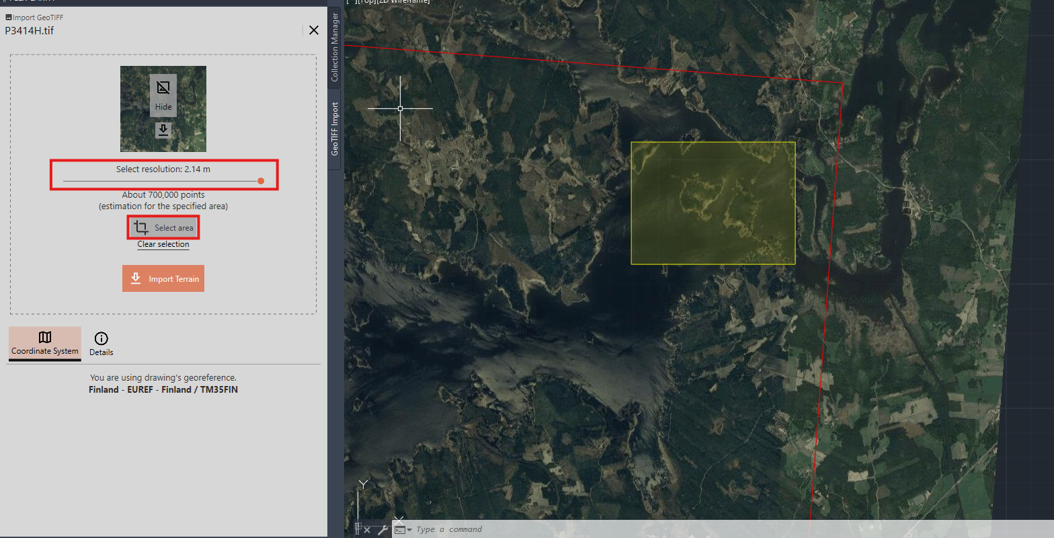Screen dimensions: 1054x538
Task: Close the command line with its X icon
Action: pyautogui.click(x=367, y=530)
